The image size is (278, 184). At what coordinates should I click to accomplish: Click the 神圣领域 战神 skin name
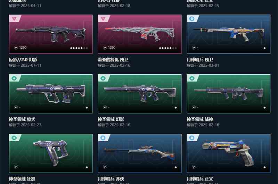(200, 119)
